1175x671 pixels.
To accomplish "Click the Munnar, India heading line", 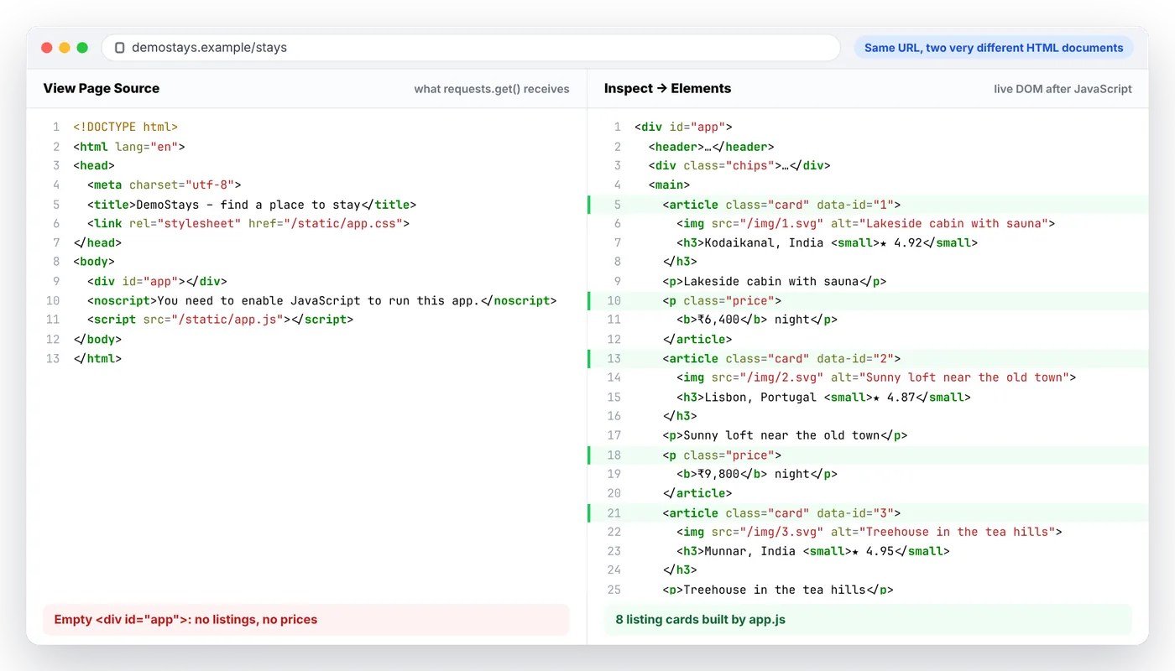I will [813, 551].
